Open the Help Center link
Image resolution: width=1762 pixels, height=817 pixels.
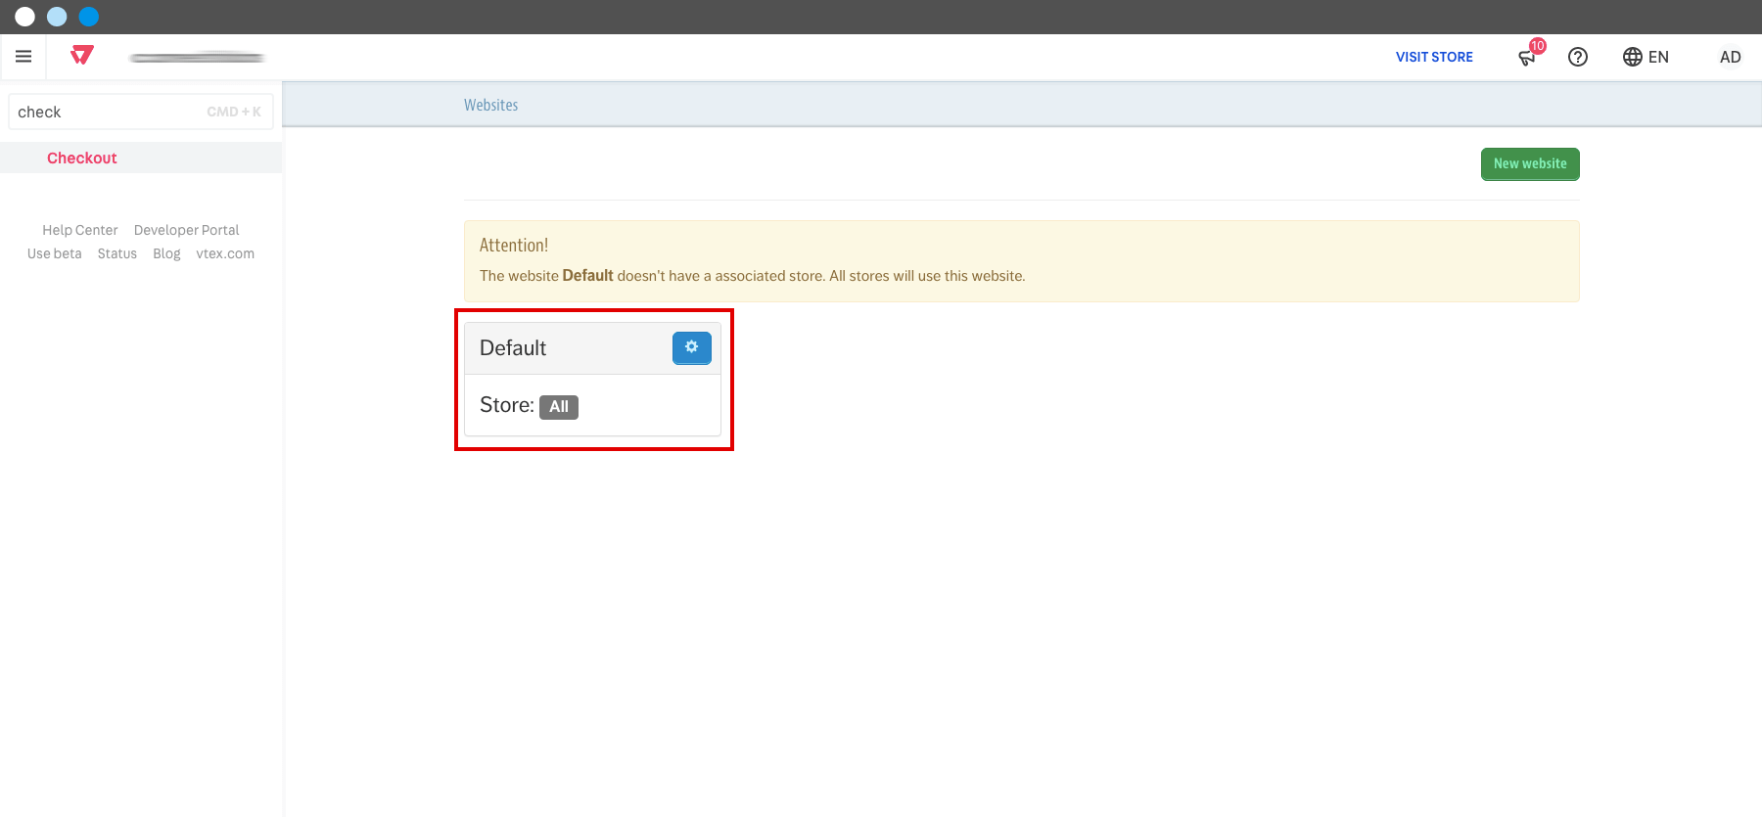(80, 230)
